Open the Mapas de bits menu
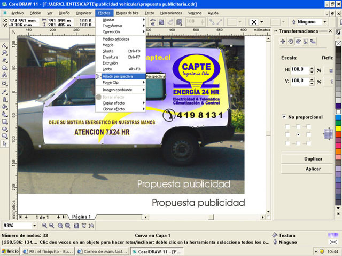This screenshot has height=256, width=342. [x=127, y=13]
